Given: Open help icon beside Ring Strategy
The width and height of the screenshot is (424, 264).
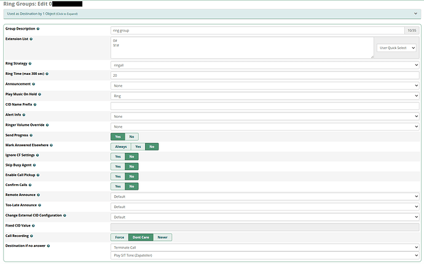Looking at the screenshot, I should (30, 63).
